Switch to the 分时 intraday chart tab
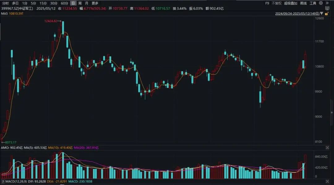The width and height of the screenshot is (334, 185). tap(5, 3)
